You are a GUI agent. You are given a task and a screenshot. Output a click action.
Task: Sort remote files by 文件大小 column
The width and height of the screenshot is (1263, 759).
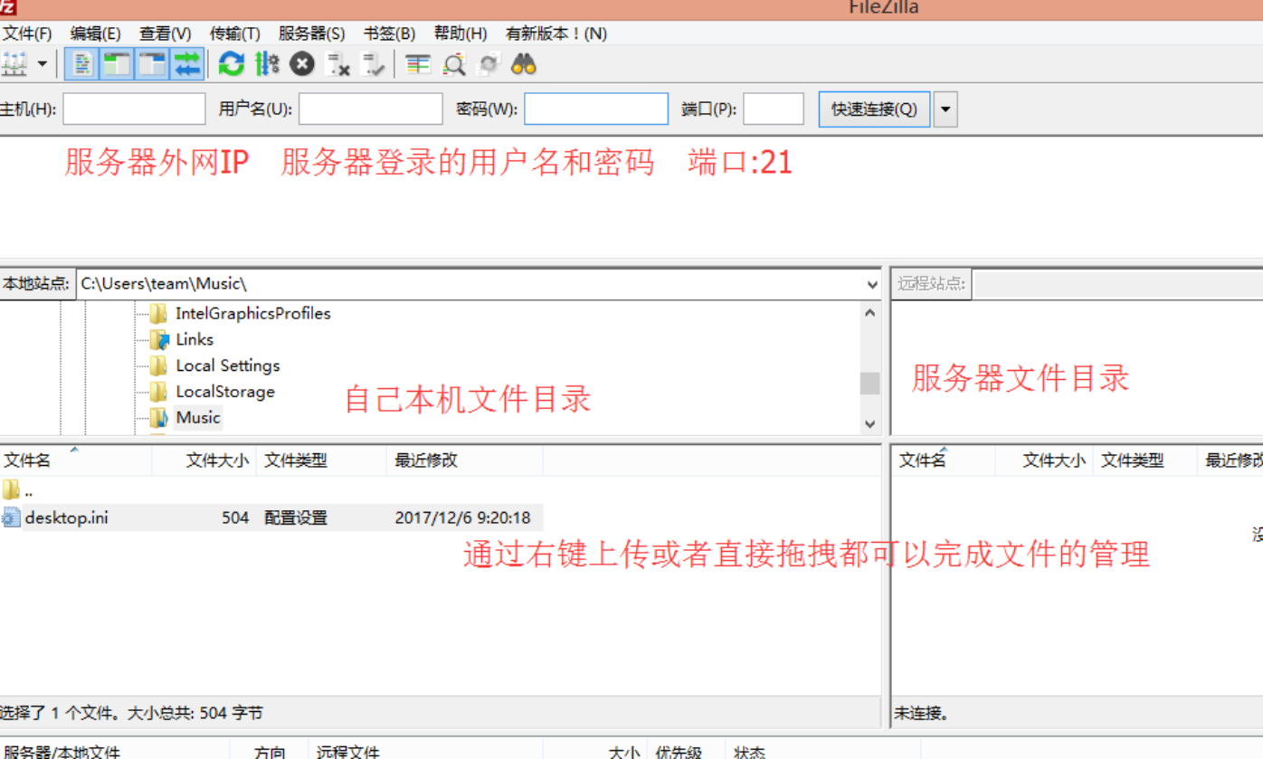click(x=1045, y=460)
